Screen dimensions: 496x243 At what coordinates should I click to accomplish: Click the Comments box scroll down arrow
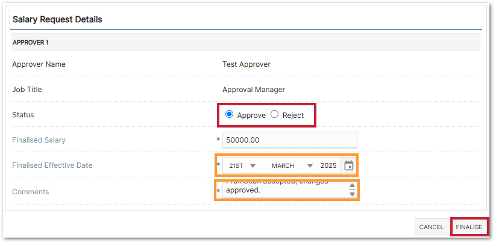click(x=352, y=194)
